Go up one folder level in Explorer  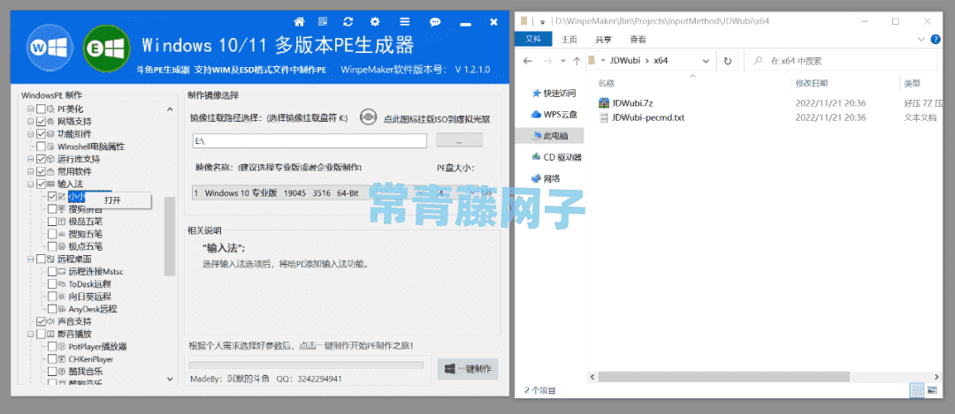[x=577, y=61]
